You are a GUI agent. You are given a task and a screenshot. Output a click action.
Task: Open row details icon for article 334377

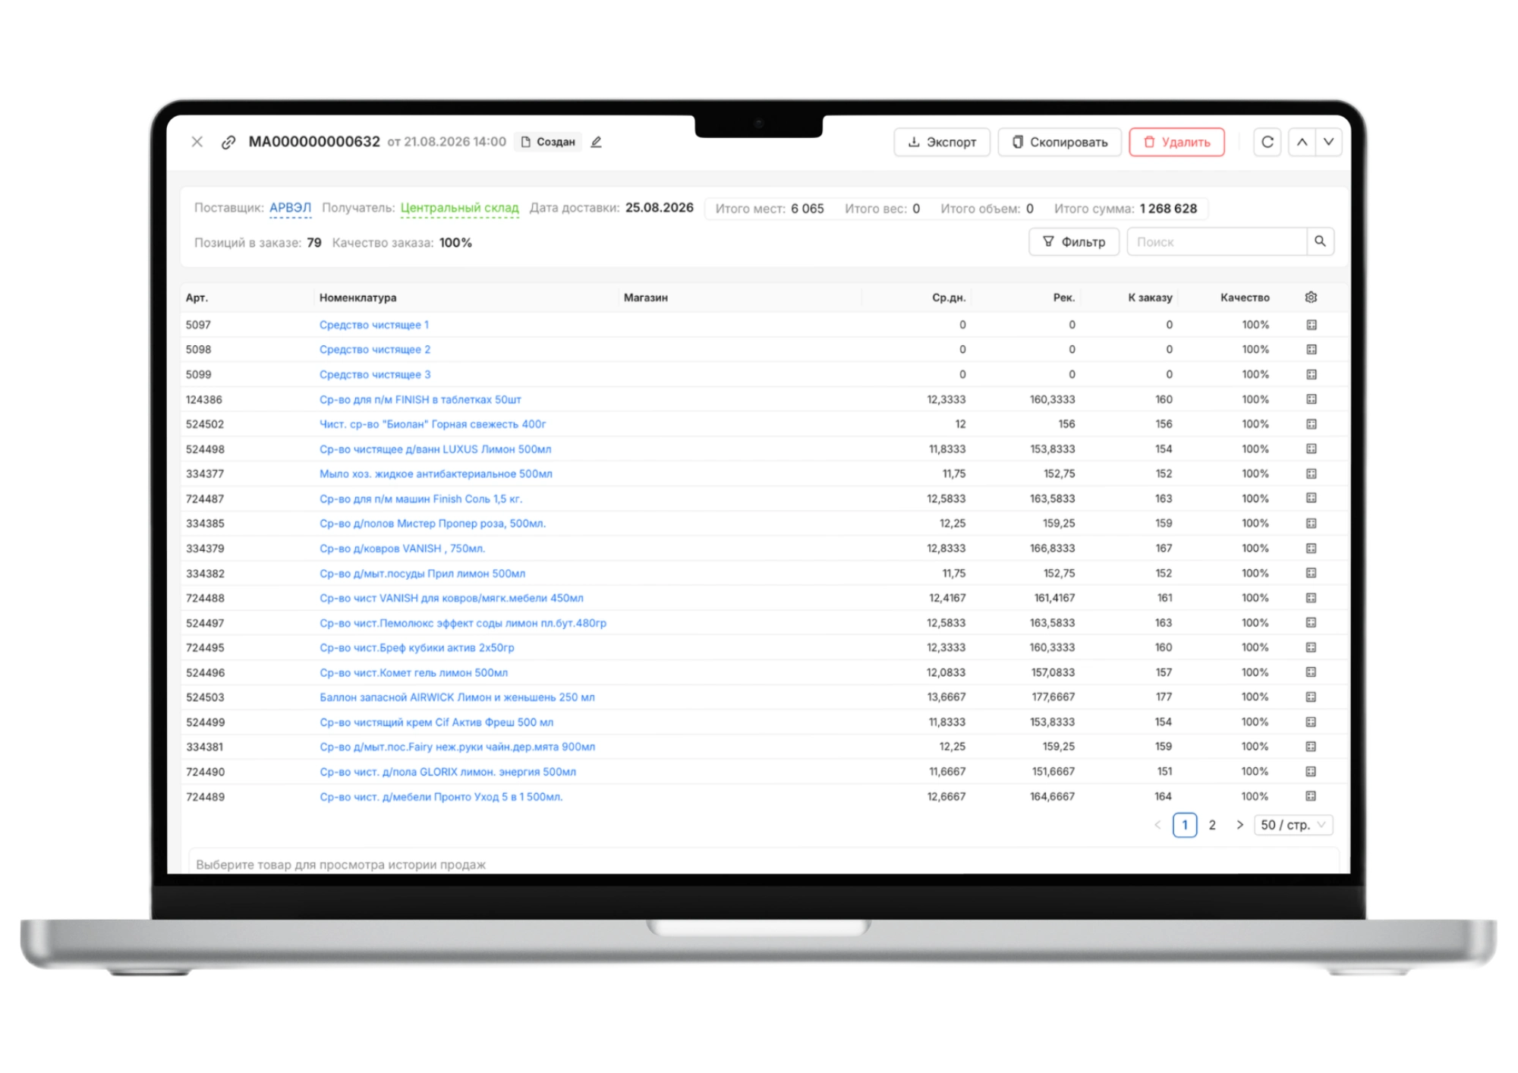coord(1311,474)
